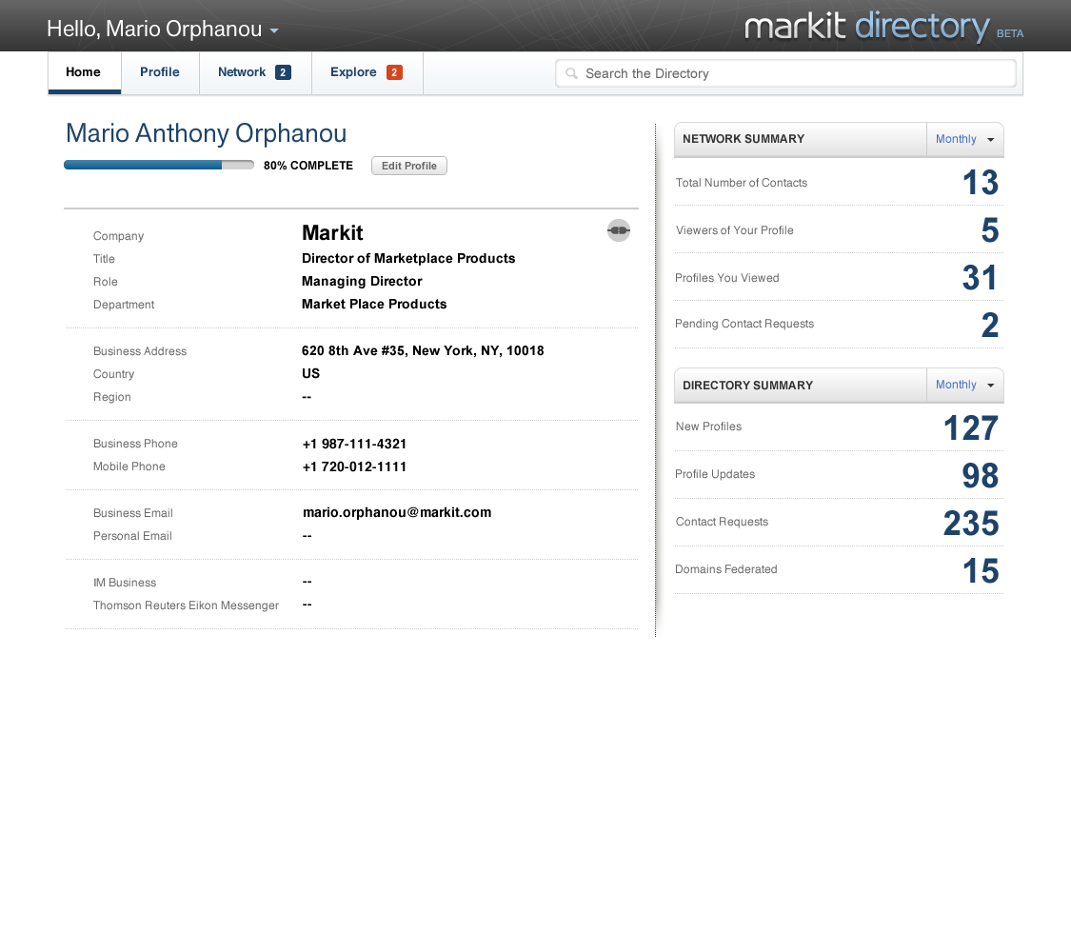This screenshot has width=1071, height=952.
Task: Click Hello, Mario Orphanou greeting
Action: coord(154,29)
